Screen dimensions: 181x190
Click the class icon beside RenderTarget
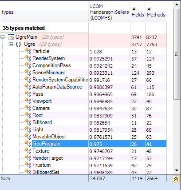pyautogui.click(x=28, y=158)
